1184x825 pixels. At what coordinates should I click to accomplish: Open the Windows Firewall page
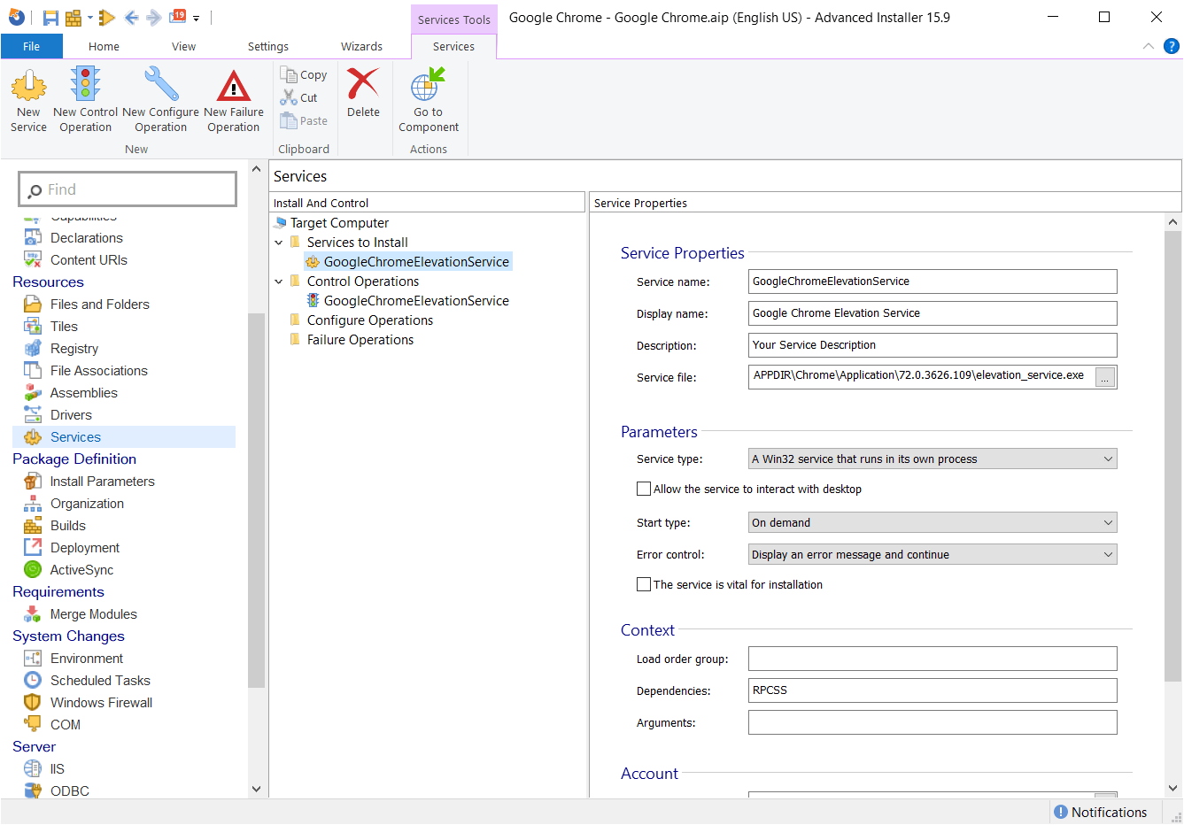pos(101,702)
